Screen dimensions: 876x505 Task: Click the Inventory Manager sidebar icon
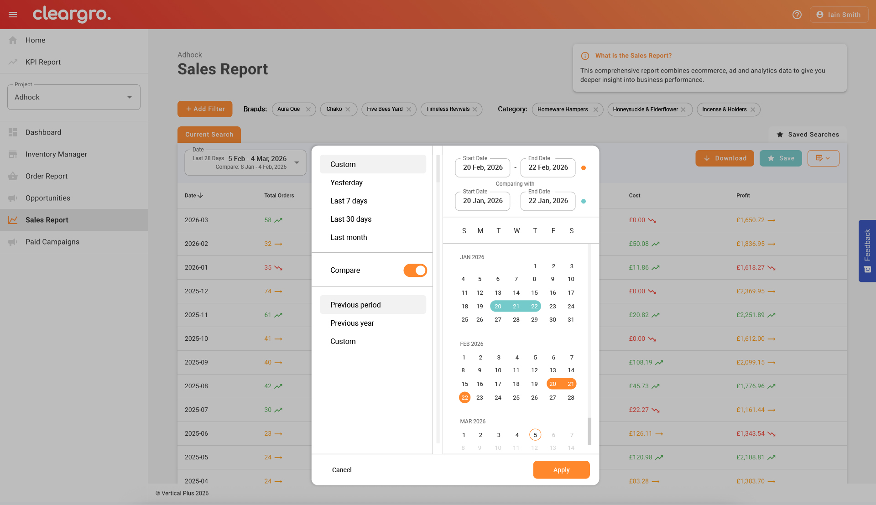point(13,154)
